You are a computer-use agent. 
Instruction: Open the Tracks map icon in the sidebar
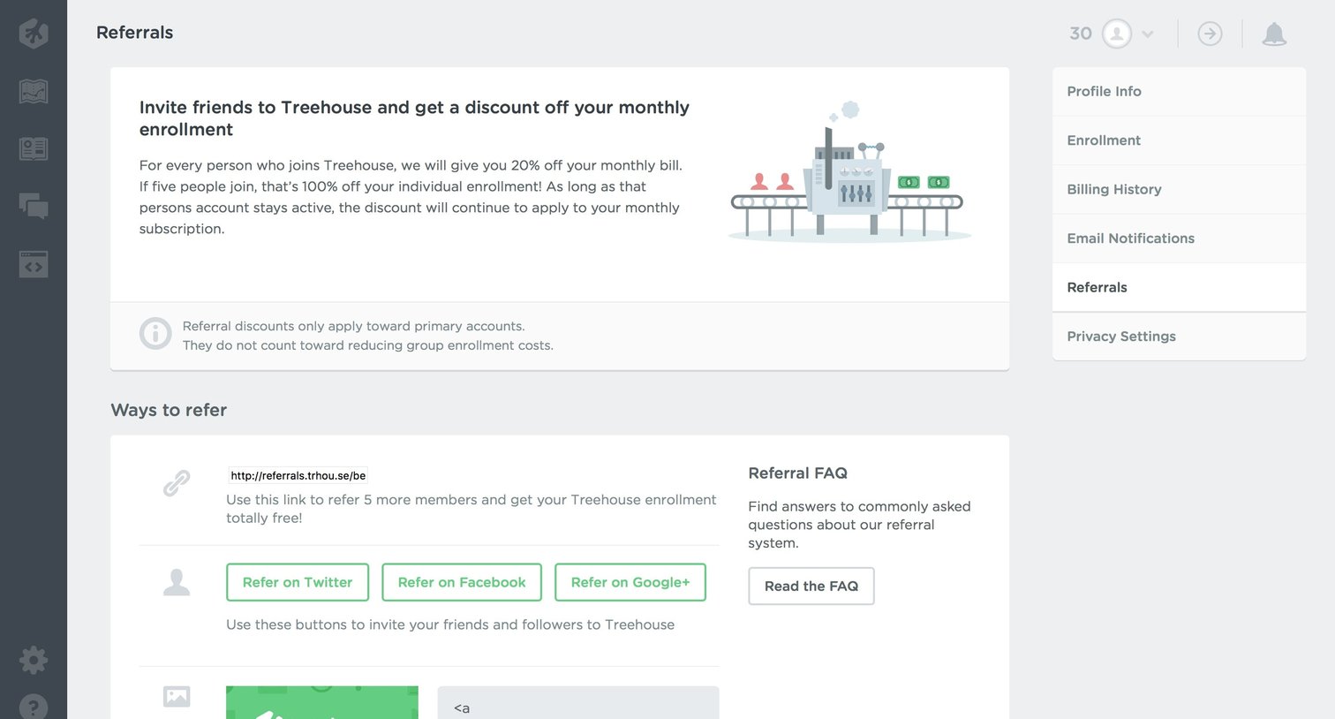34,91
